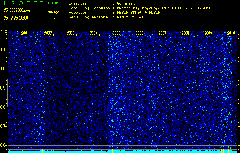
Task: Click the kHz axis unit label
Action: tap(3, 31)
